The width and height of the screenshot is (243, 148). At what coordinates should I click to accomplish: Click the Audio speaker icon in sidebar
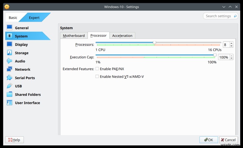pos(9,61)
